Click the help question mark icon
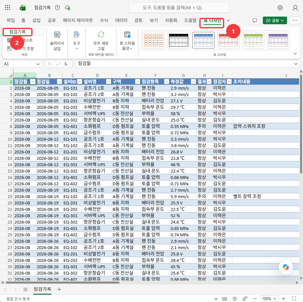 (235, 299)
